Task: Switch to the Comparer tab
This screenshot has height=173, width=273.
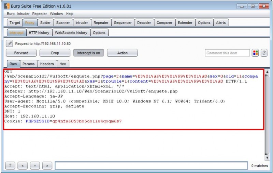Action: [x=164, y=23]
